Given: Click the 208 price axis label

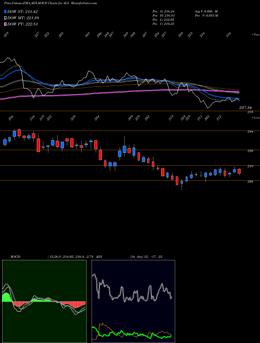Looking at the screenshot, I should pyautogui.click(x=250, y=181).
